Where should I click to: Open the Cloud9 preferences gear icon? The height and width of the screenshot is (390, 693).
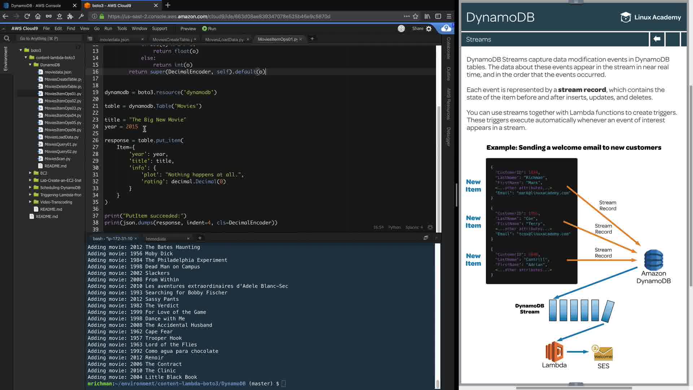point(429,29)
